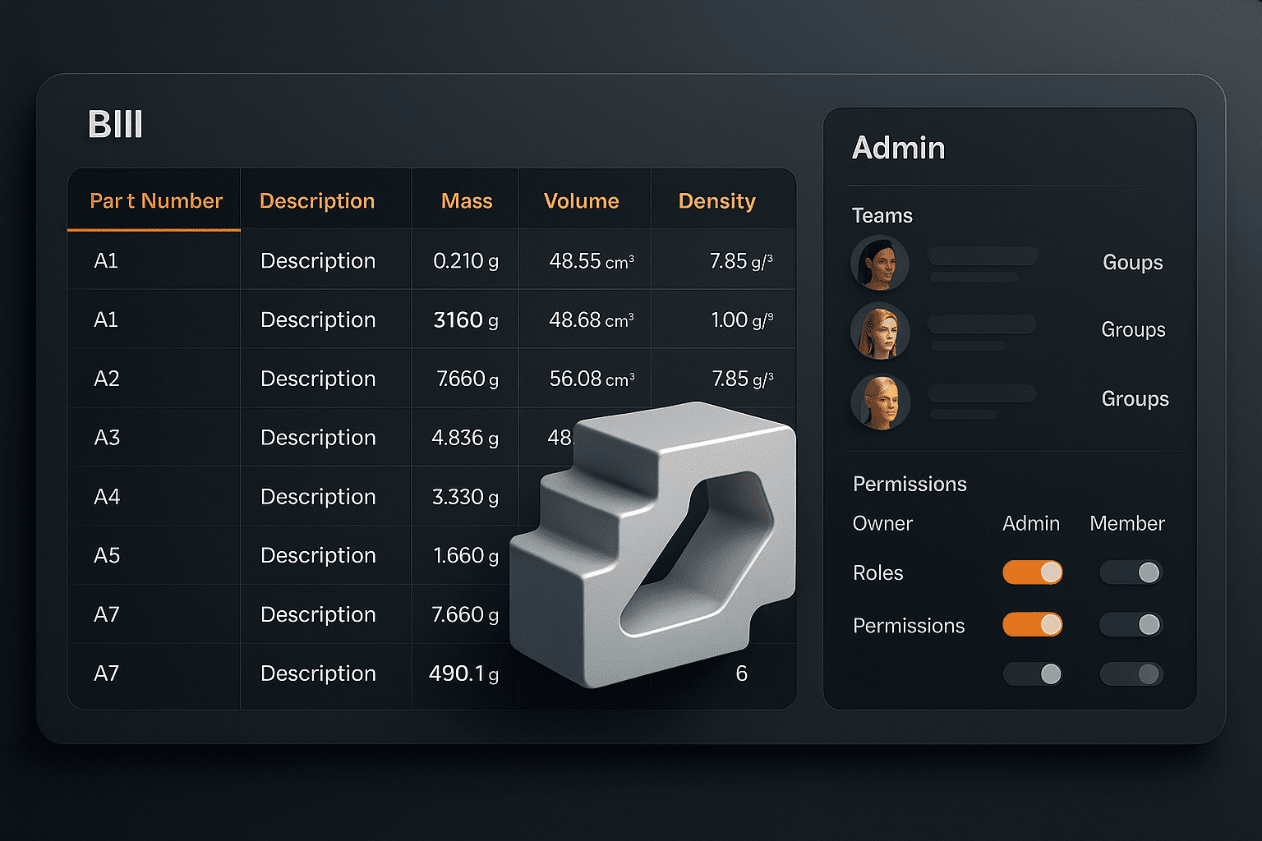Image resolution: width=1262 pixels, height=841 pixels.
Task: Select the Admin column label under Permissions
Action: tap(1031, 524)
